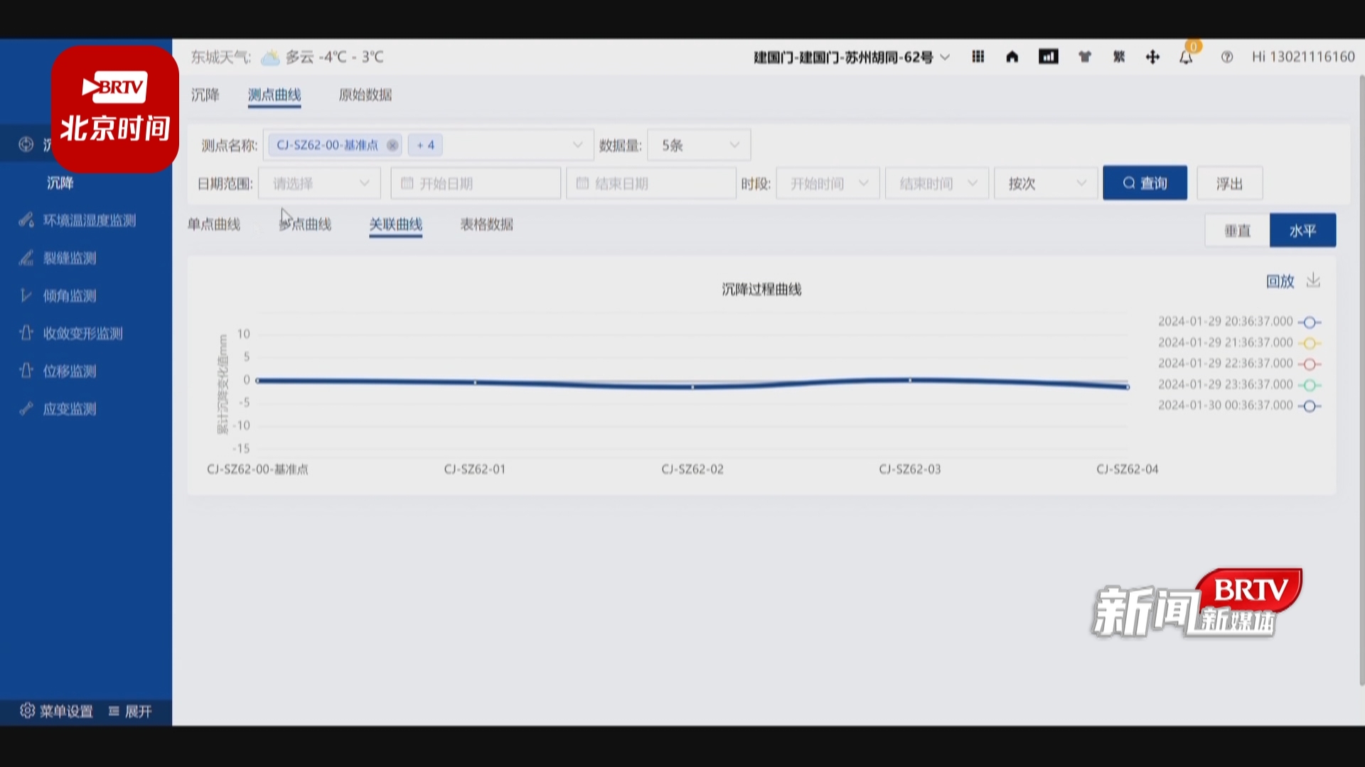
Task: Switch to the 原始数据 tab
Action: tap(365, 94)
